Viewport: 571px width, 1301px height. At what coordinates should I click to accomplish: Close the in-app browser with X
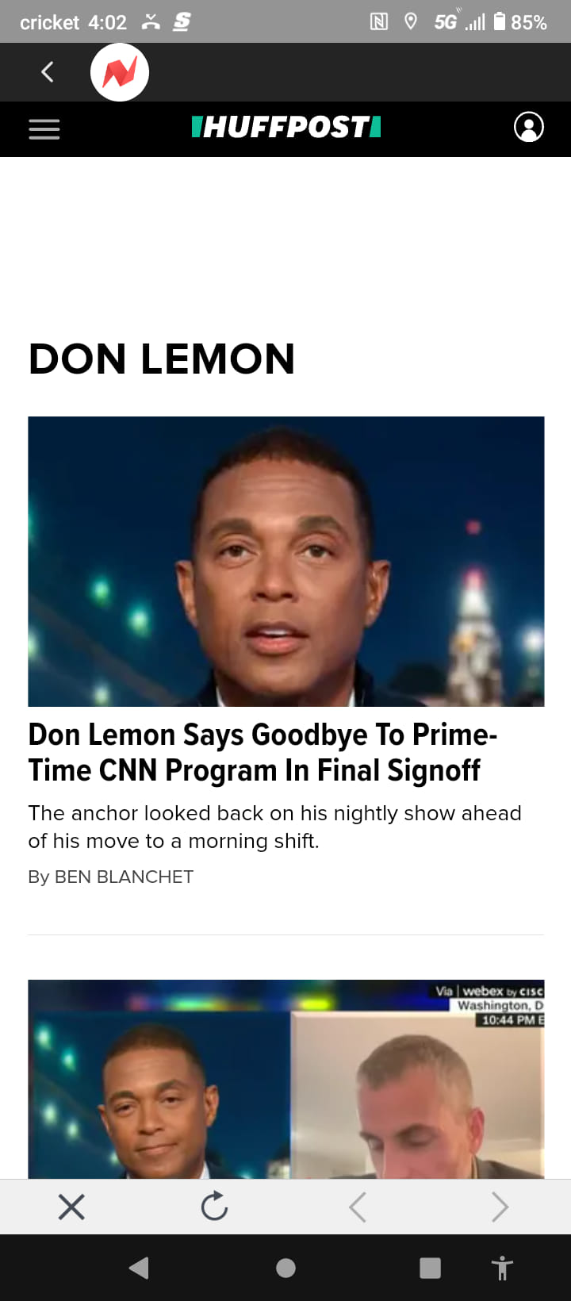[x=71, y=1207]
